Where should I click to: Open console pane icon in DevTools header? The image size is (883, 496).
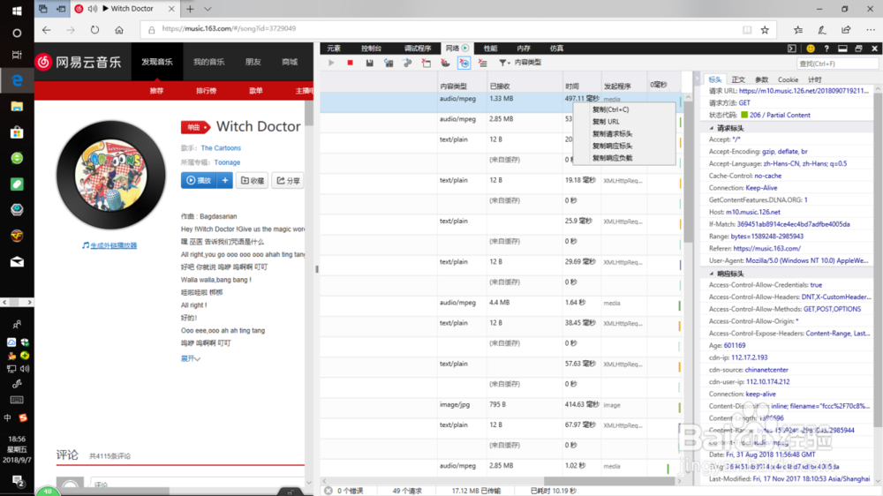coord(792,49)
